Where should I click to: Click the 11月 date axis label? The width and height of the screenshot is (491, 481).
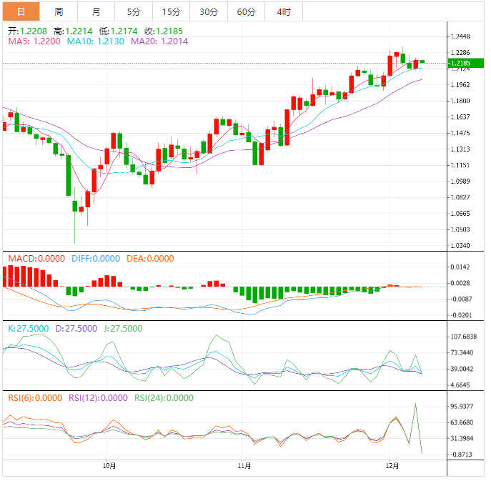coord(244,466)
